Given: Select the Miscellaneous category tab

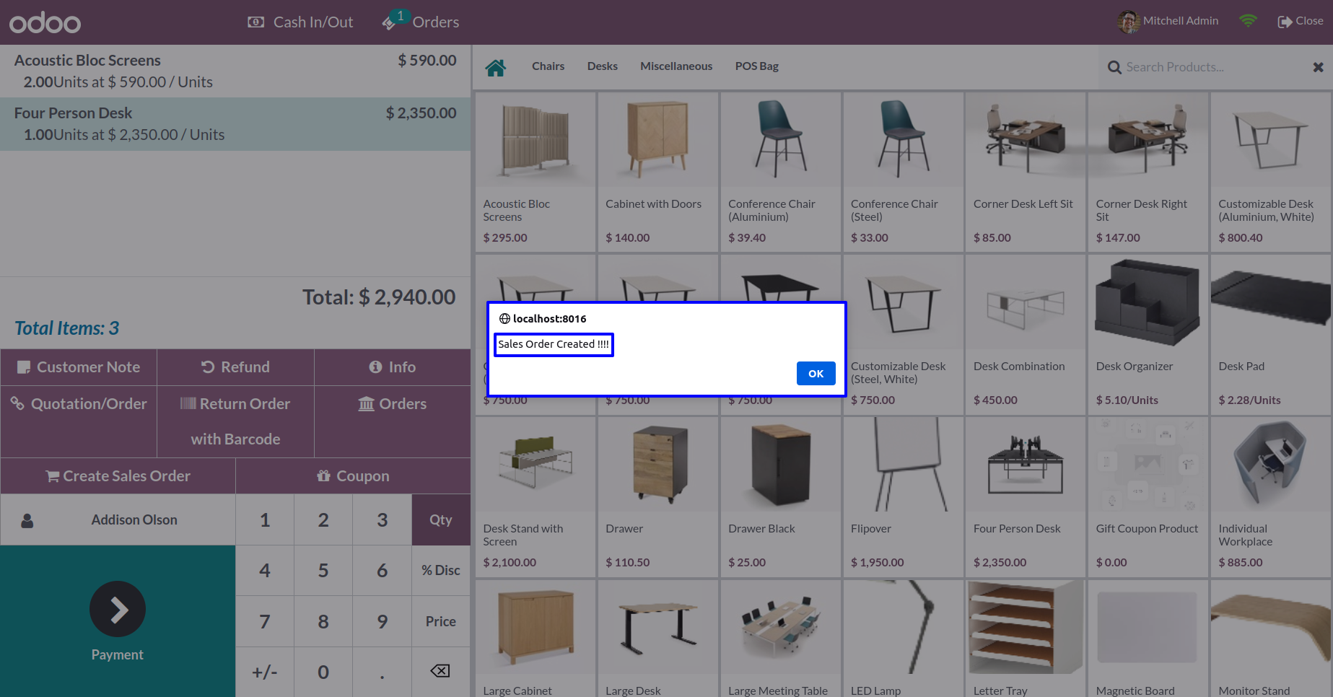Looking at the screenshot, I should (x=676, y=66).
